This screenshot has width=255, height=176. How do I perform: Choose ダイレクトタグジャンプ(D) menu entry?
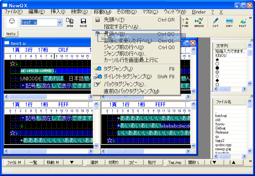(x=136, y=76)
